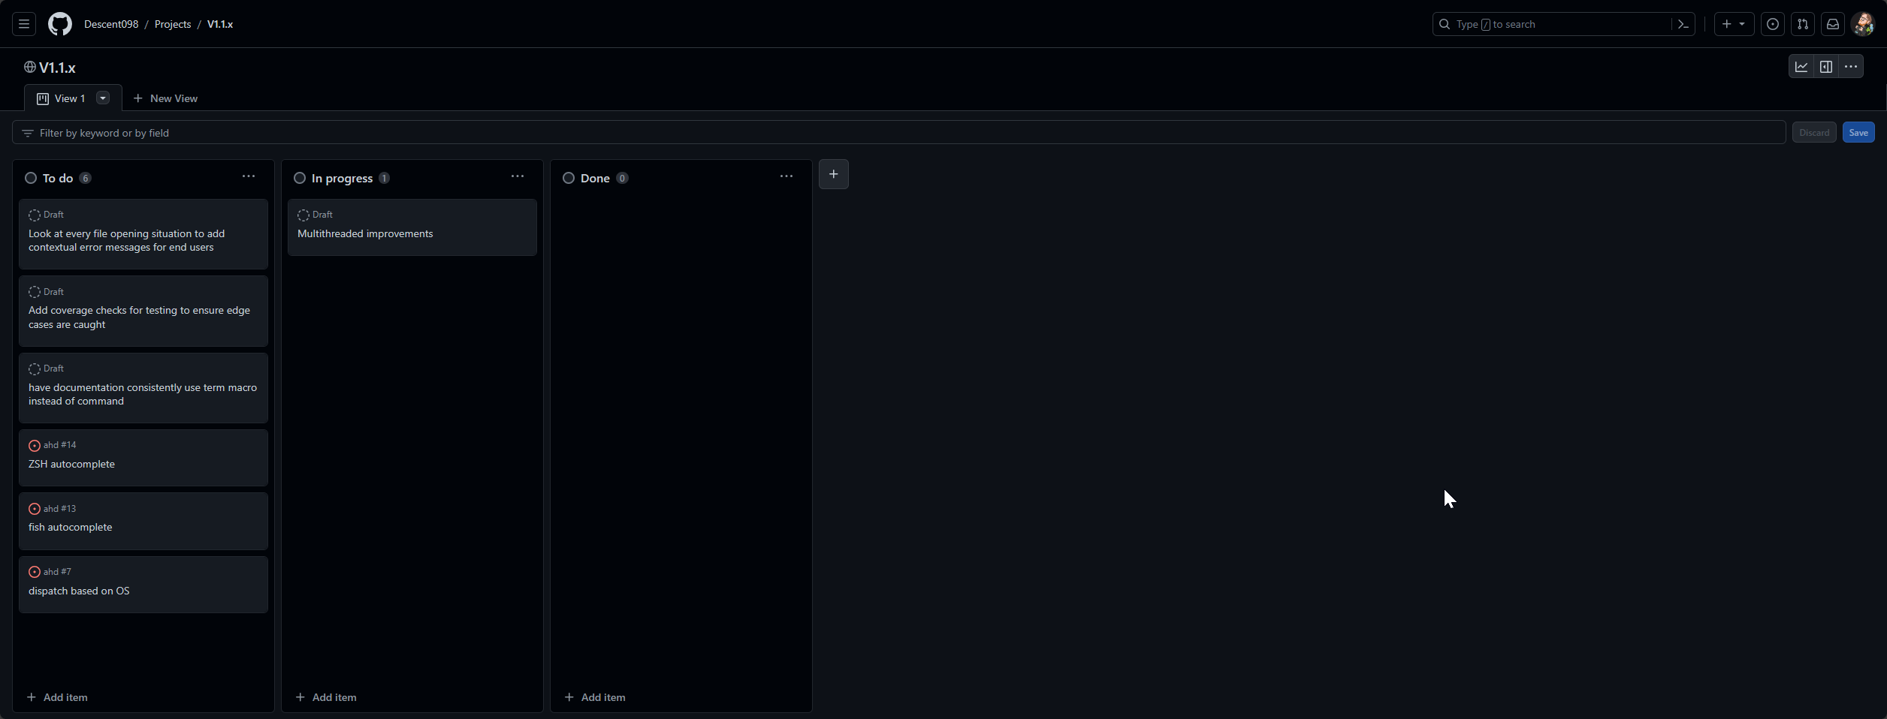Open ZSH autocomplete issue
The width and height of the screenshot is (1887, 719).
[x=71, y=465]
